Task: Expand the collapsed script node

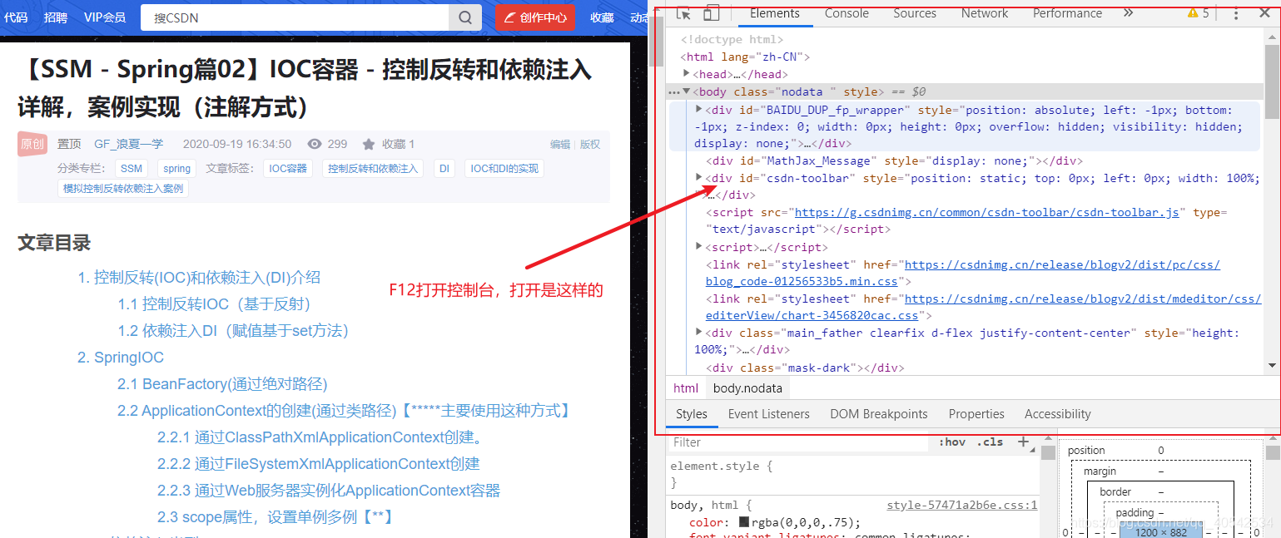Action: coord(699,246)
